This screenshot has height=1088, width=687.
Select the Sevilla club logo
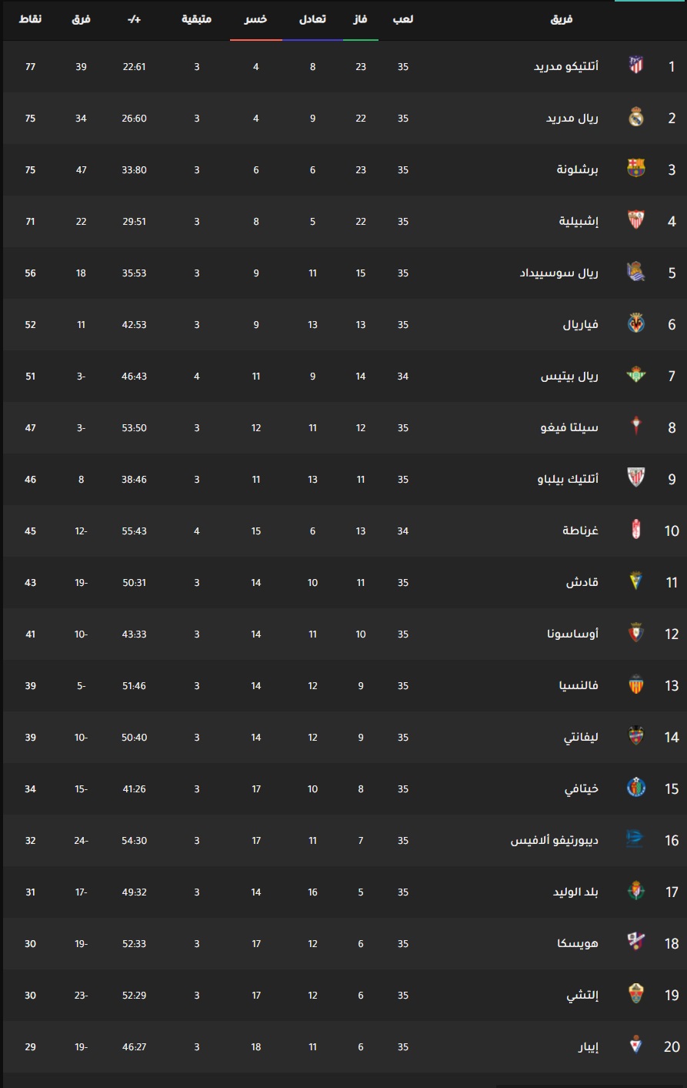[636, 219]
